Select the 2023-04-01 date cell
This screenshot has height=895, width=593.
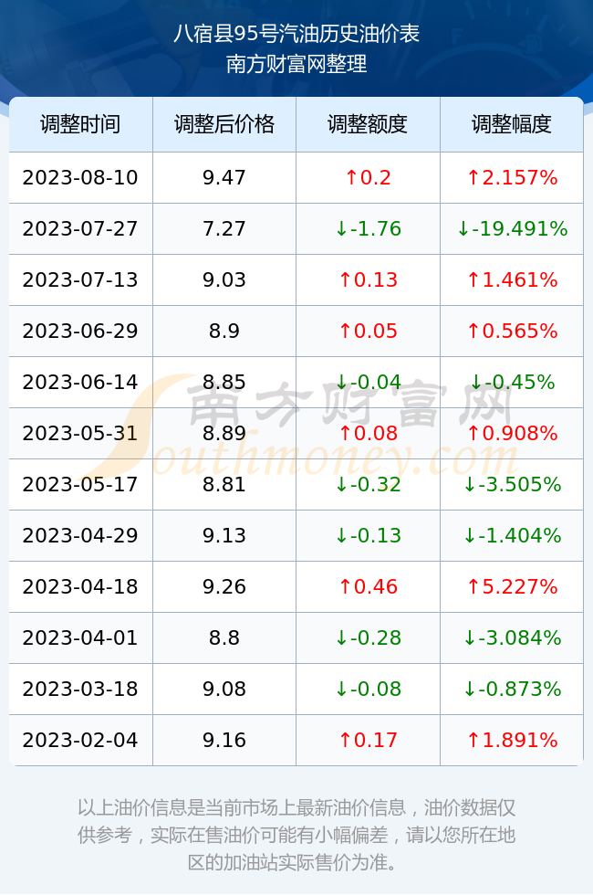pos(80,637)
